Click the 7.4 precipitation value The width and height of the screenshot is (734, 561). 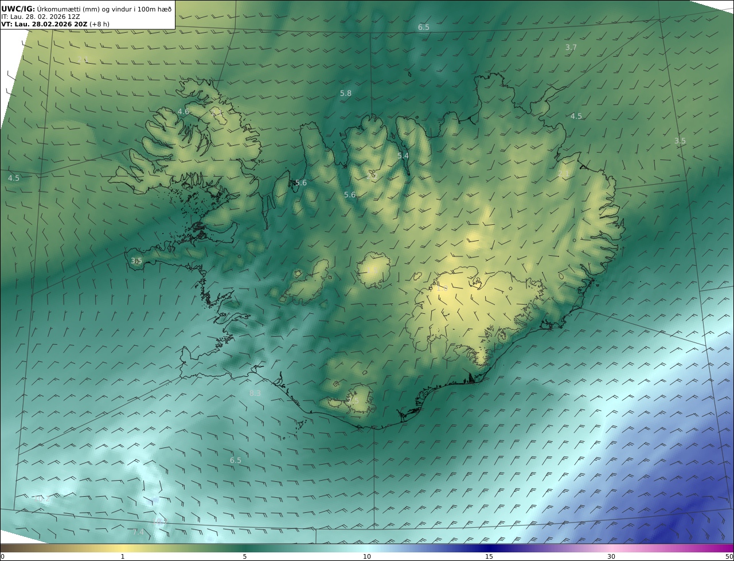click(138, 532)
